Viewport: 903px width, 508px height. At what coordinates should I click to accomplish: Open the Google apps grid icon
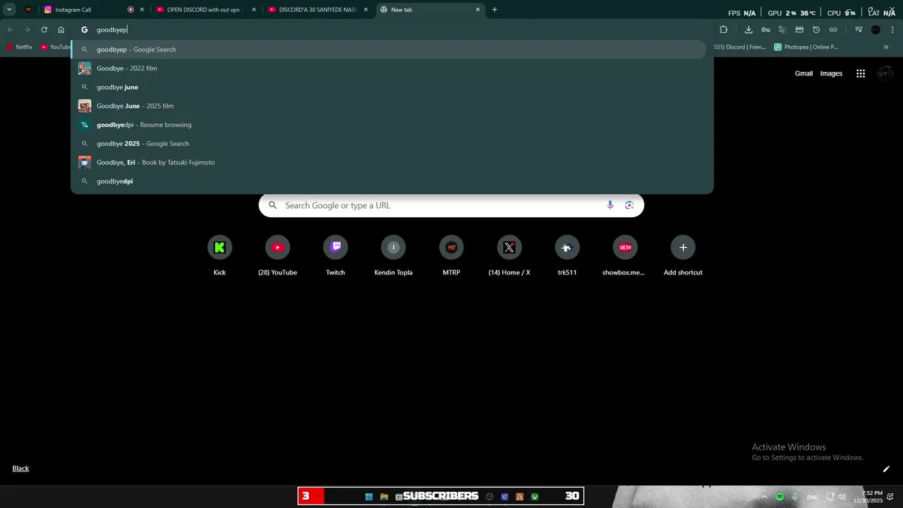pos(861,73)
